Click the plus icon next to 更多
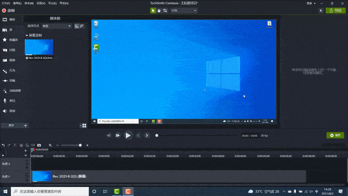Image resolution: width=348 pixels, height=196 pixels. 25,126
